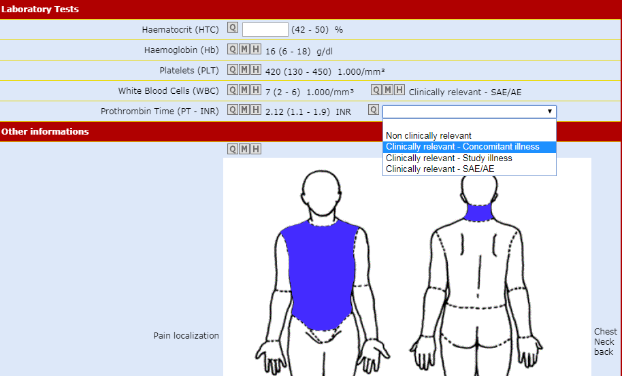Click M icon above pain localization diagram

244,149
